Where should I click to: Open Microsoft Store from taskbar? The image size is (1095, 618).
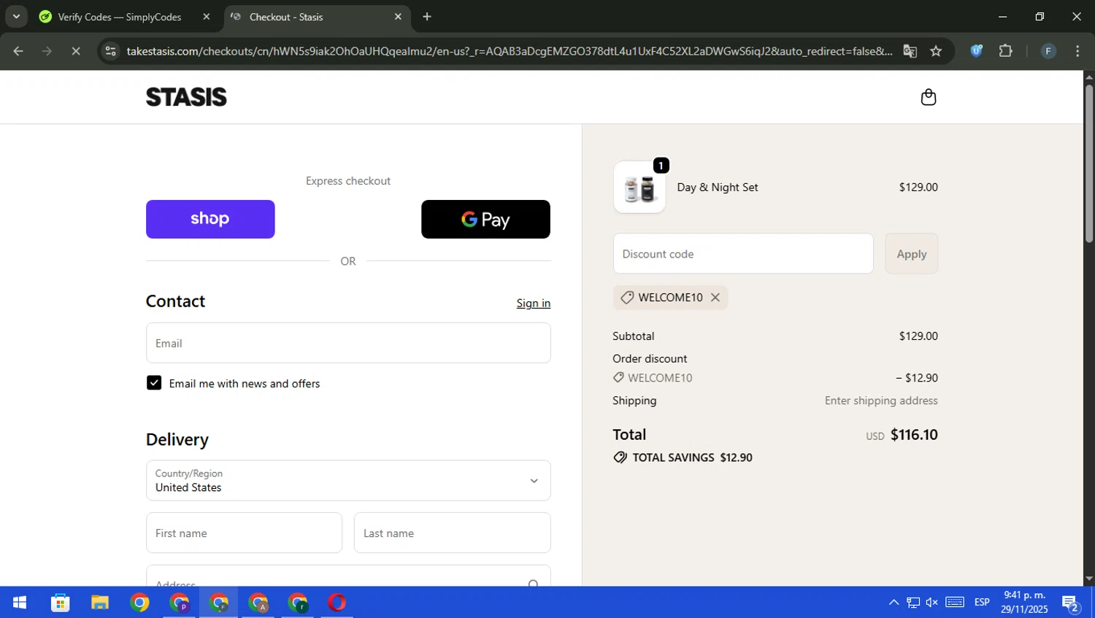click(60, 603)
